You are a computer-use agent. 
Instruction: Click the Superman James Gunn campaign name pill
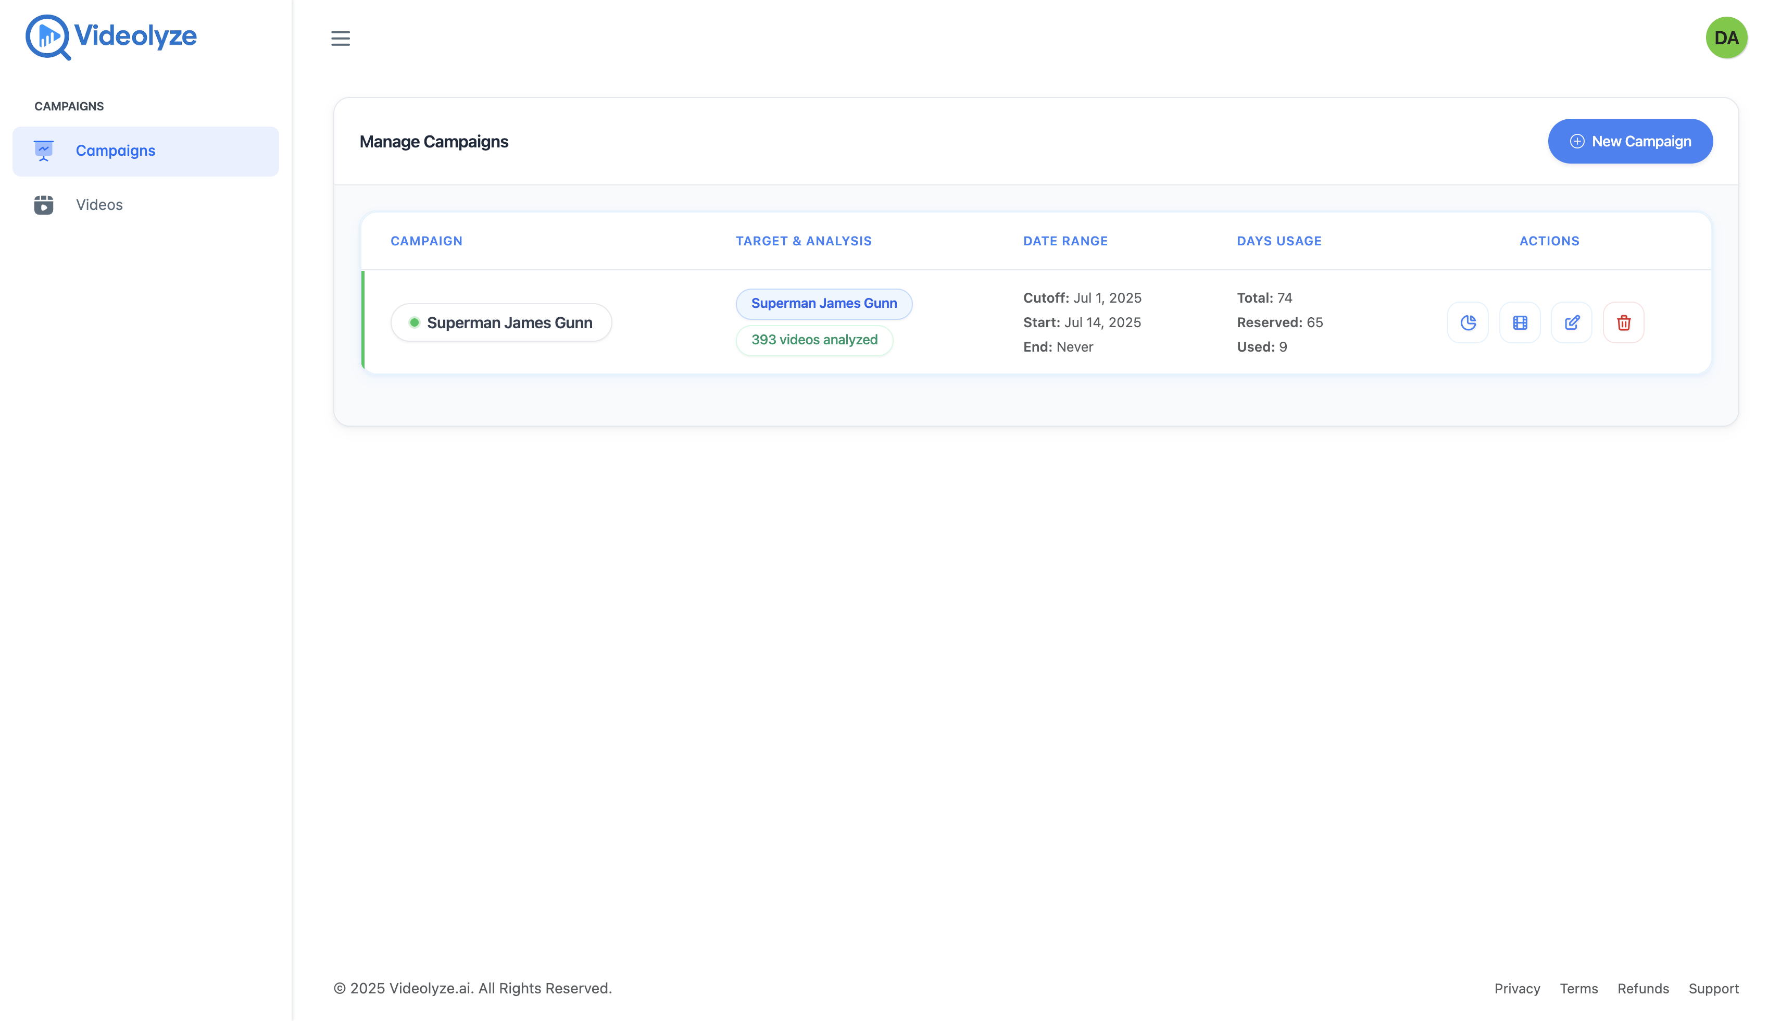pyautogui.click(x=501, y=322)
